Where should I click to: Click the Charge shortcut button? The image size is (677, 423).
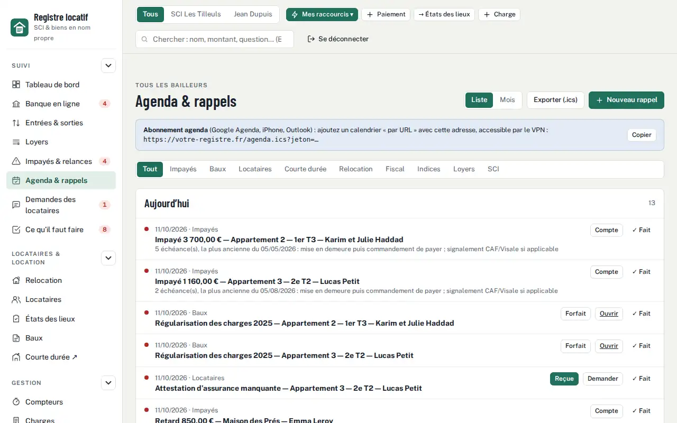(499, 14)
